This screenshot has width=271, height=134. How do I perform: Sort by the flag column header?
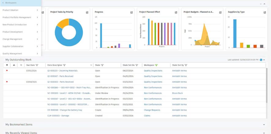[x=7, y=65]
